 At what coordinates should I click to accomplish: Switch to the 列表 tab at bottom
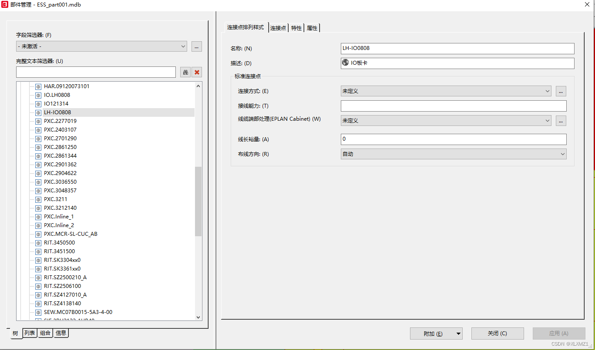tap(30, 333)
